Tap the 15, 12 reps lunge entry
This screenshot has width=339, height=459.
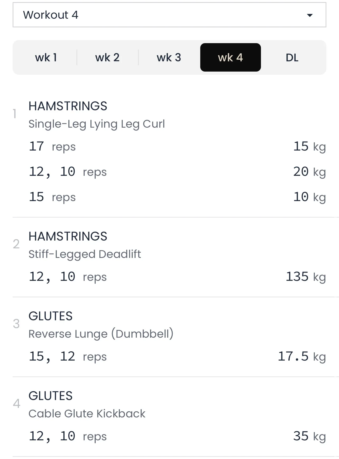(x=68, y=357)
